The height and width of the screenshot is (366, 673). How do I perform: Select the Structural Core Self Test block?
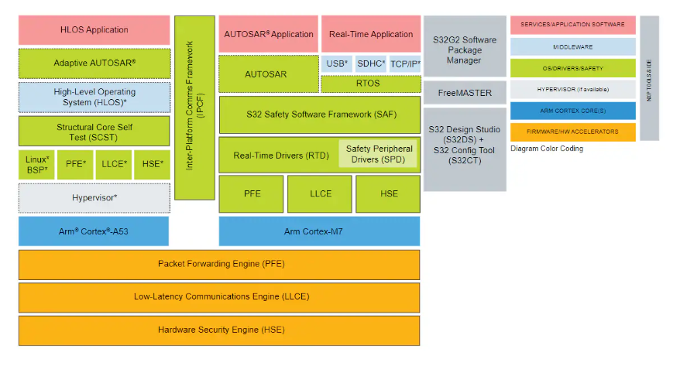coord(94,132)
